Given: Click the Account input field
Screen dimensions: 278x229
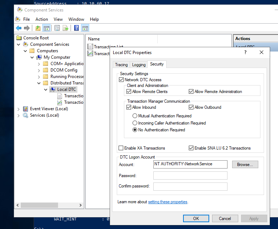Looking at the screenshot, I should pyautogui.click(x=190, y=164).
